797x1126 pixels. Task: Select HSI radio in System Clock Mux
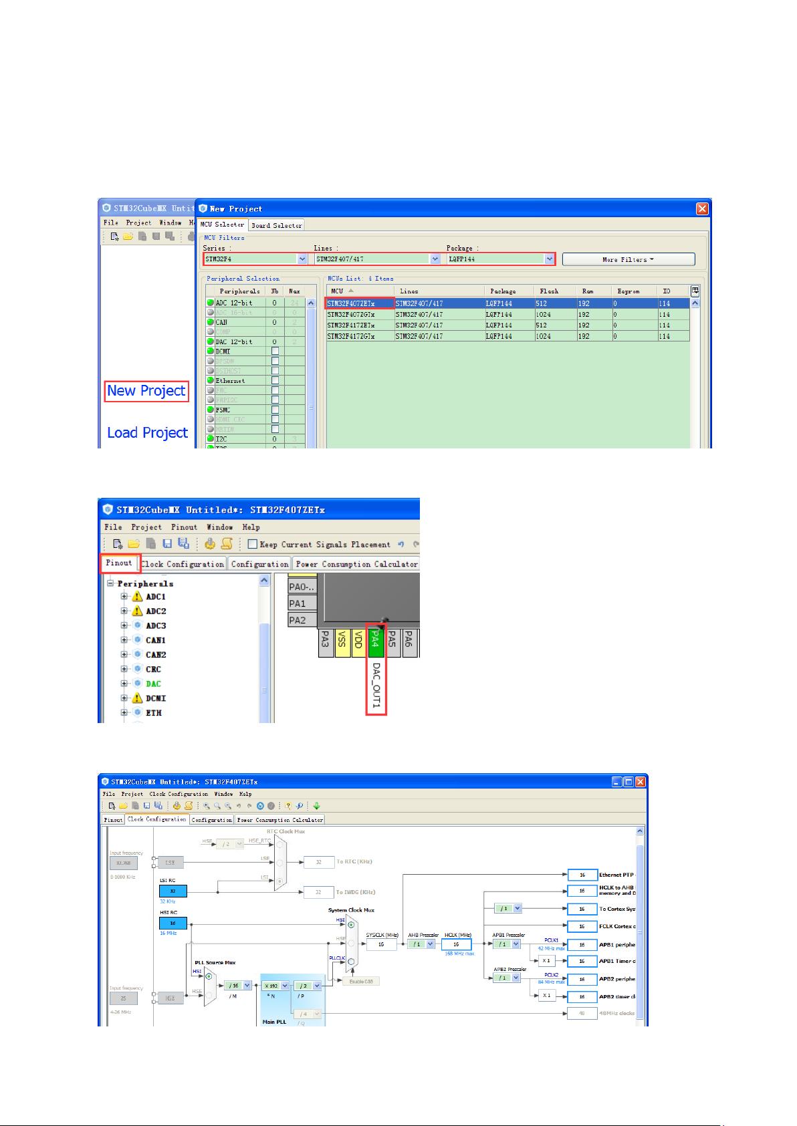351,925
